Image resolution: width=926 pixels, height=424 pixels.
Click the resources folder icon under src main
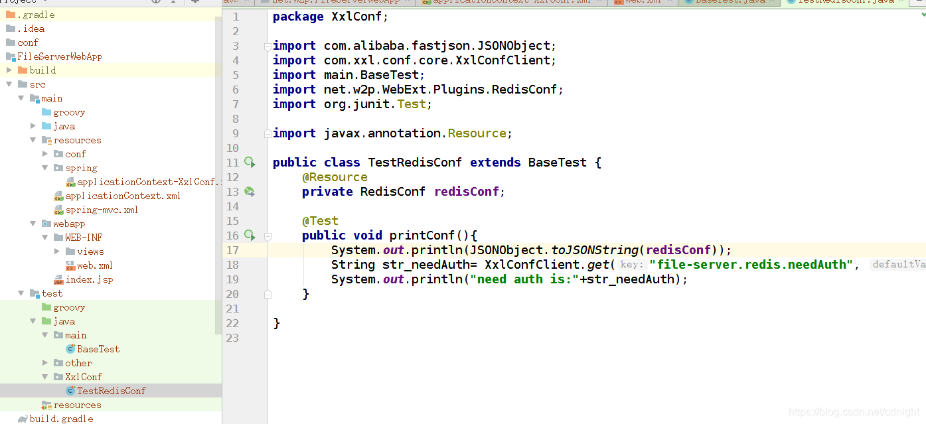(x=46, y=139)
